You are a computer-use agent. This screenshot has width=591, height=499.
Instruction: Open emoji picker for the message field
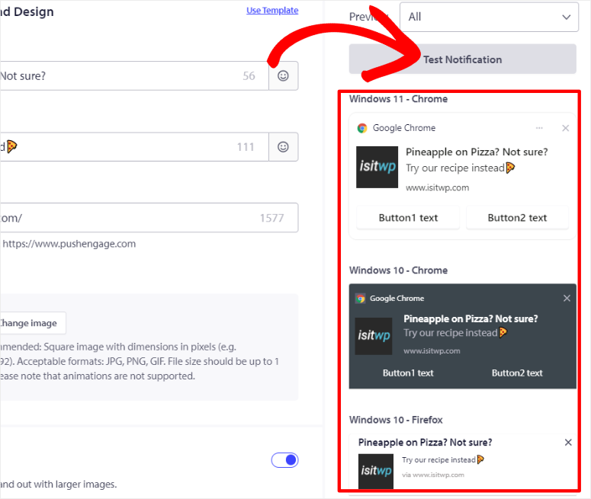click(x=283, y=147)
